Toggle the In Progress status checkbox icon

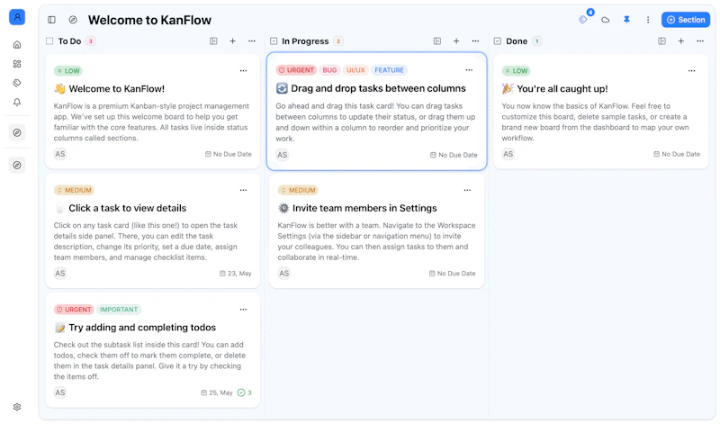tap(274, 41)
